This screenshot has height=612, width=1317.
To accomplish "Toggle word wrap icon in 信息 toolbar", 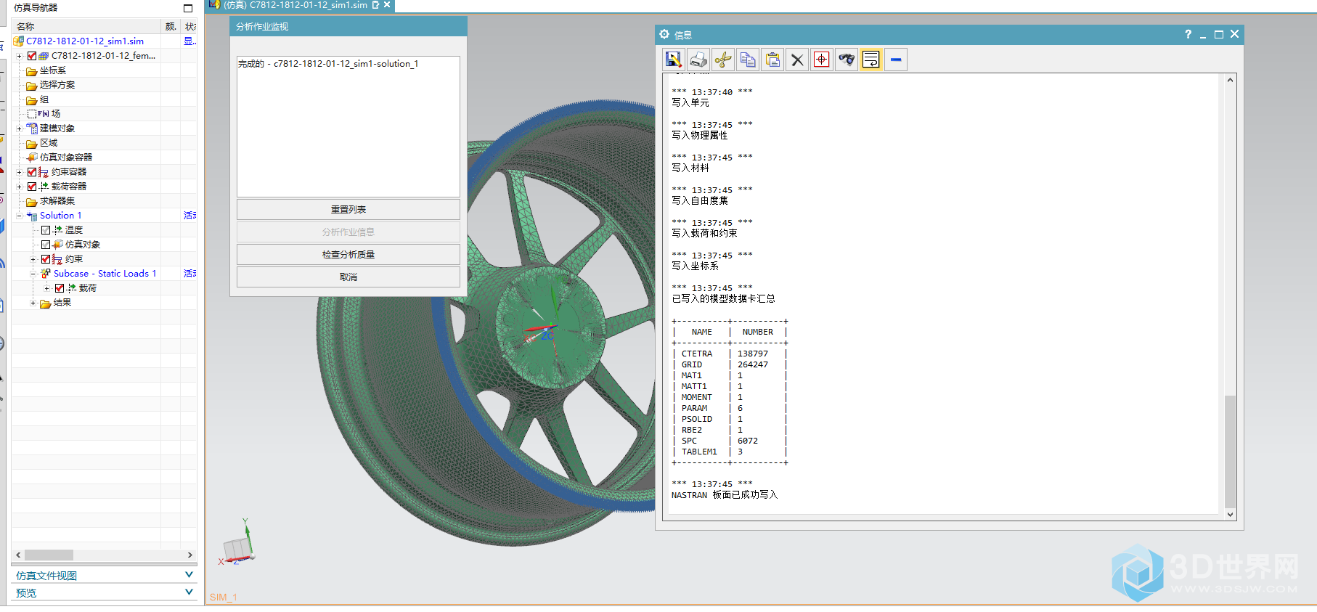I will pyautogui.click(x=871, y=60).
